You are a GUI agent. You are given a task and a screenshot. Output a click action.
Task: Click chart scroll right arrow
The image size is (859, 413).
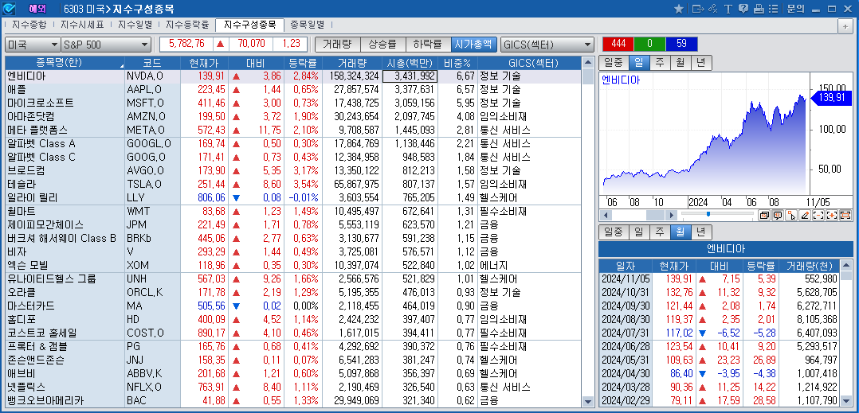672,215
